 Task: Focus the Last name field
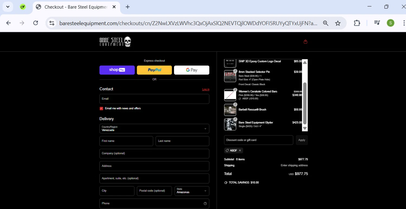[182, 141]
